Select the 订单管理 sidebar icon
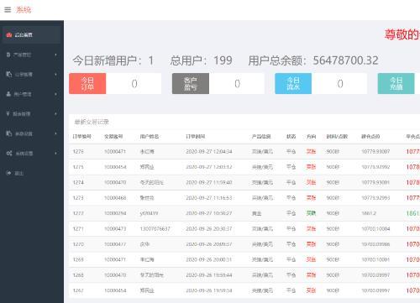The image size is (420, 303). pos(9,74)
